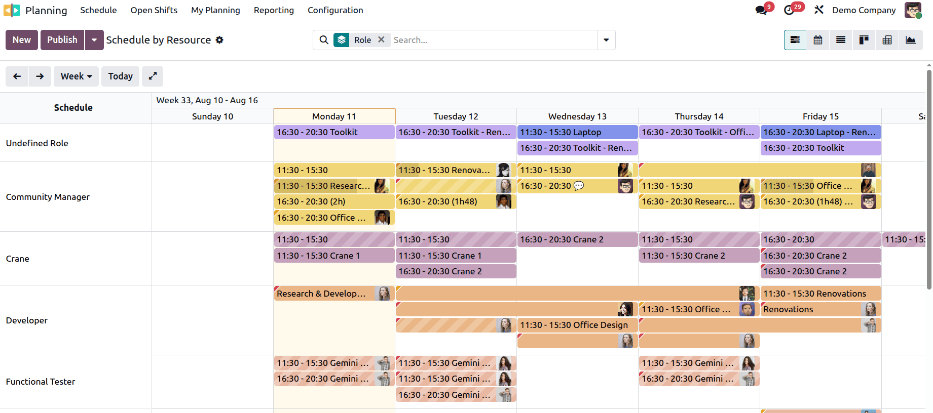Image resolution: width=933 pixels, height=413 pixels.
Task: Open Monday 16:30 - 20:30 (2h) shift
Action: [334, 201]
